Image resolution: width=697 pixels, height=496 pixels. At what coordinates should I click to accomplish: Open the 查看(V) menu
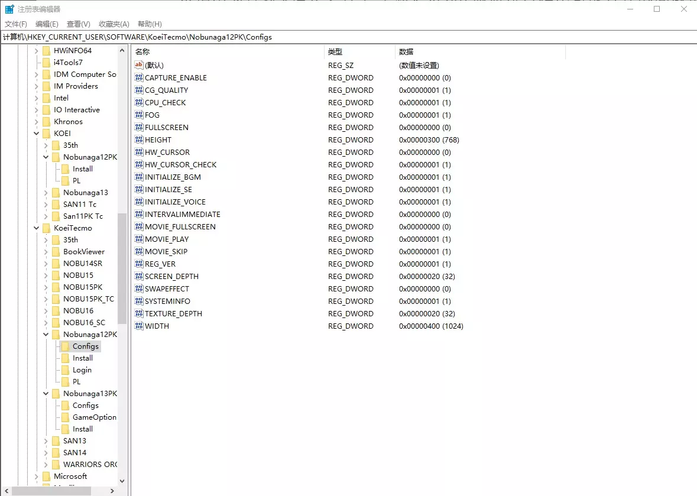78,24
